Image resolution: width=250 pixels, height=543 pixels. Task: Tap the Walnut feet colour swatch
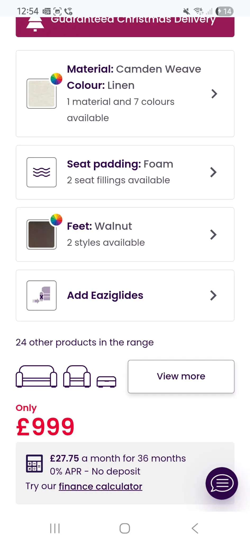[42, 235]
